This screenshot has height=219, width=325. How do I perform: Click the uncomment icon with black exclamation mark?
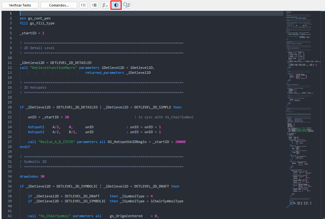tap(94, 5)
